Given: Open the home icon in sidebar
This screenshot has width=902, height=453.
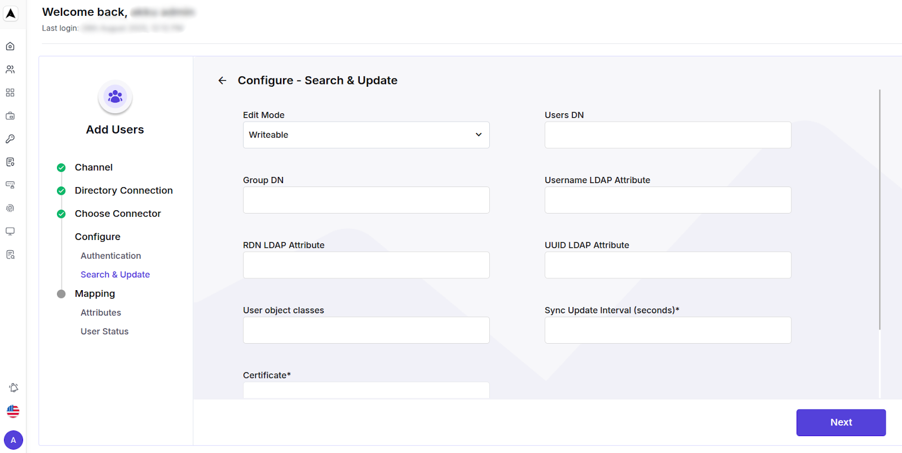Looking at the screenshot, I should pyautogui.click(x=10, y=46).
